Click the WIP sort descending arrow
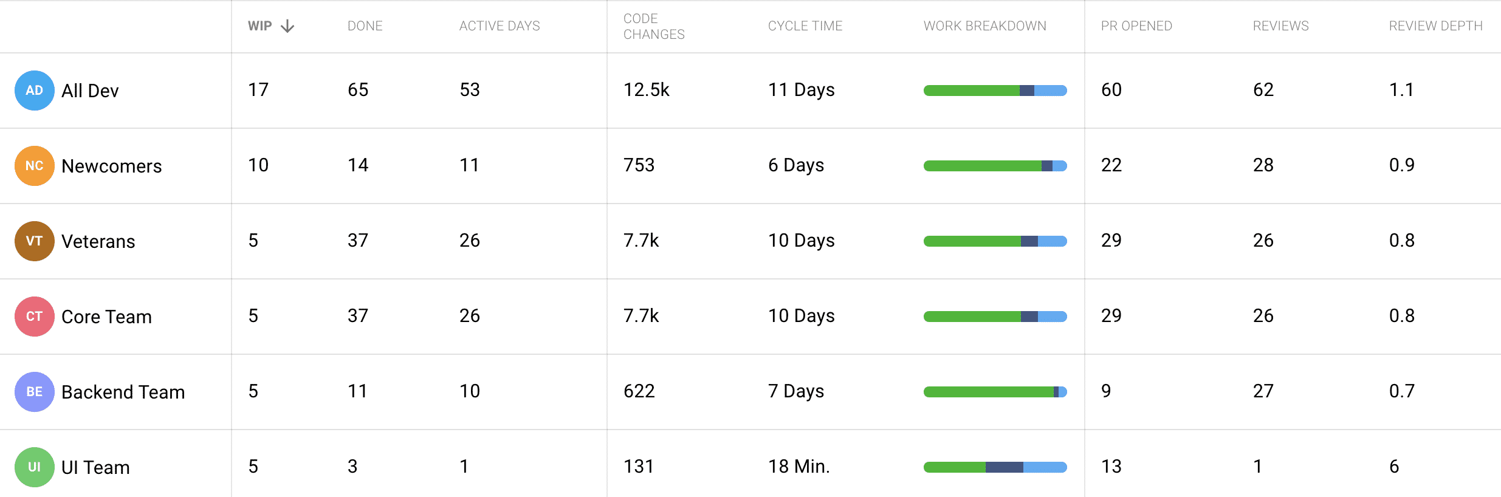 click(287, 26)
